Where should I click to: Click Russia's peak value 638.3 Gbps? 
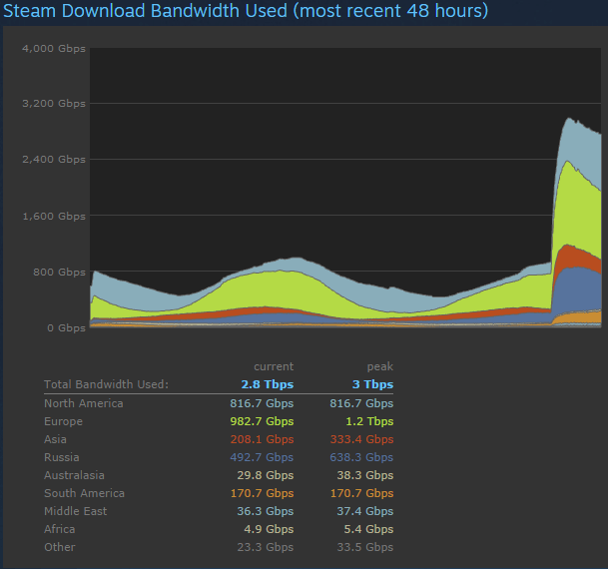click(x=361, y=457)
